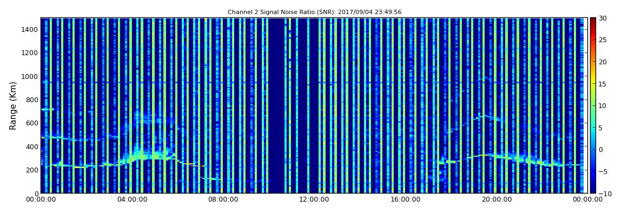Click the 800 tick on the range axis
Image resolution: width=622 pixels, height=220 pixels.
coord(31,99)
